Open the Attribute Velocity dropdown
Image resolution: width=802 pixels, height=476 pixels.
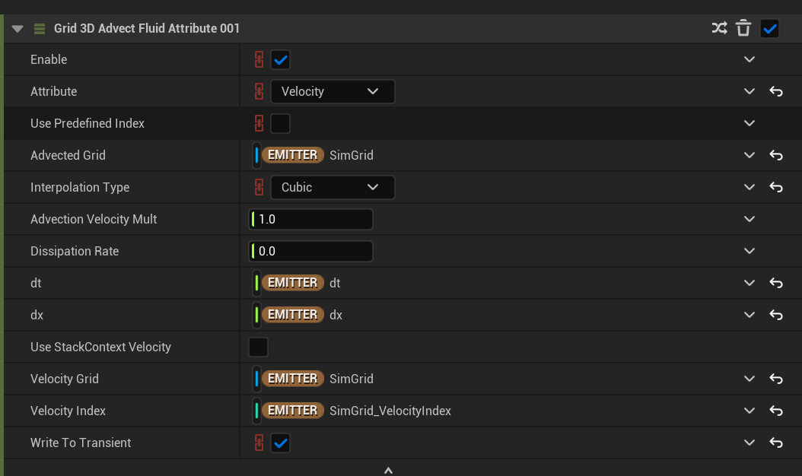click(x=333, y=91)
